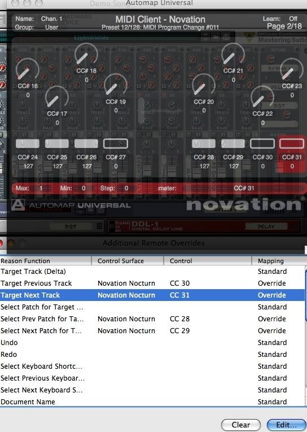Select the CC# 21 knob
The image size is (307, 432).
233,55
